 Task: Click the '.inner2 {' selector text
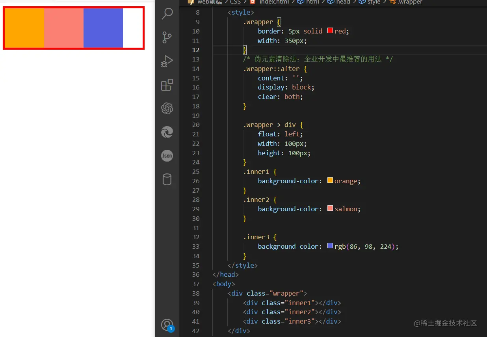pyautogui.click(x=260, y=199)
